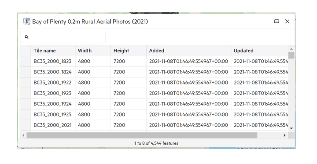Click Width 4800 in BC35_2000_1823 row
This screenshot has width=317, height=164.
tap(93, 61)
